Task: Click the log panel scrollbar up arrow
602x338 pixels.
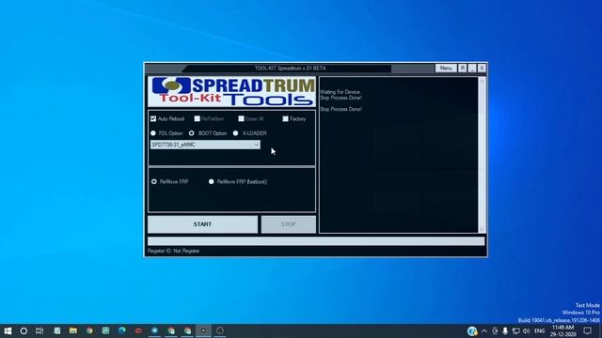Action: [x=482, y=81]
